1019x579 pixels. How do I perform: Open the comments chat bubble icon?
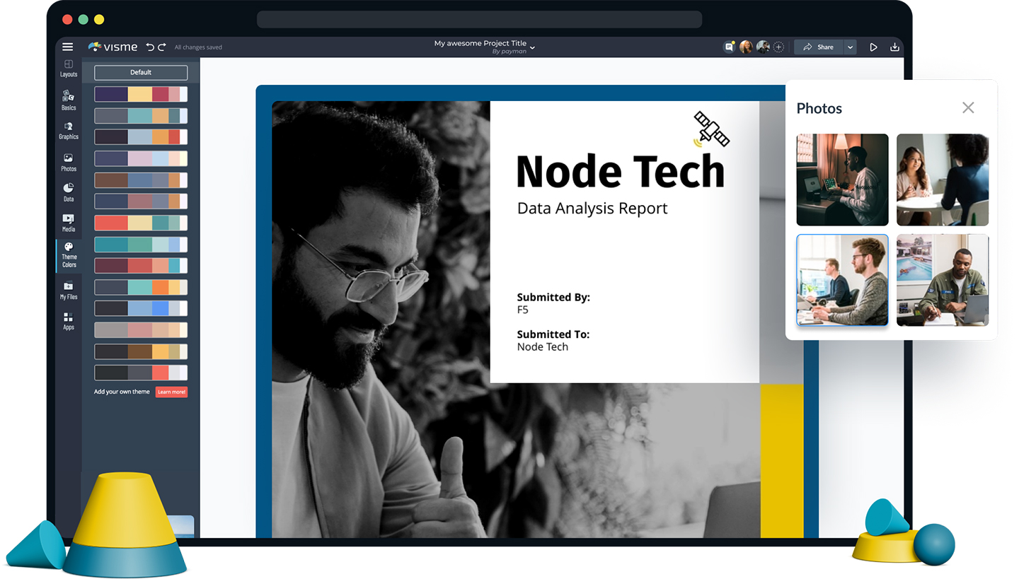pos(729,47)
